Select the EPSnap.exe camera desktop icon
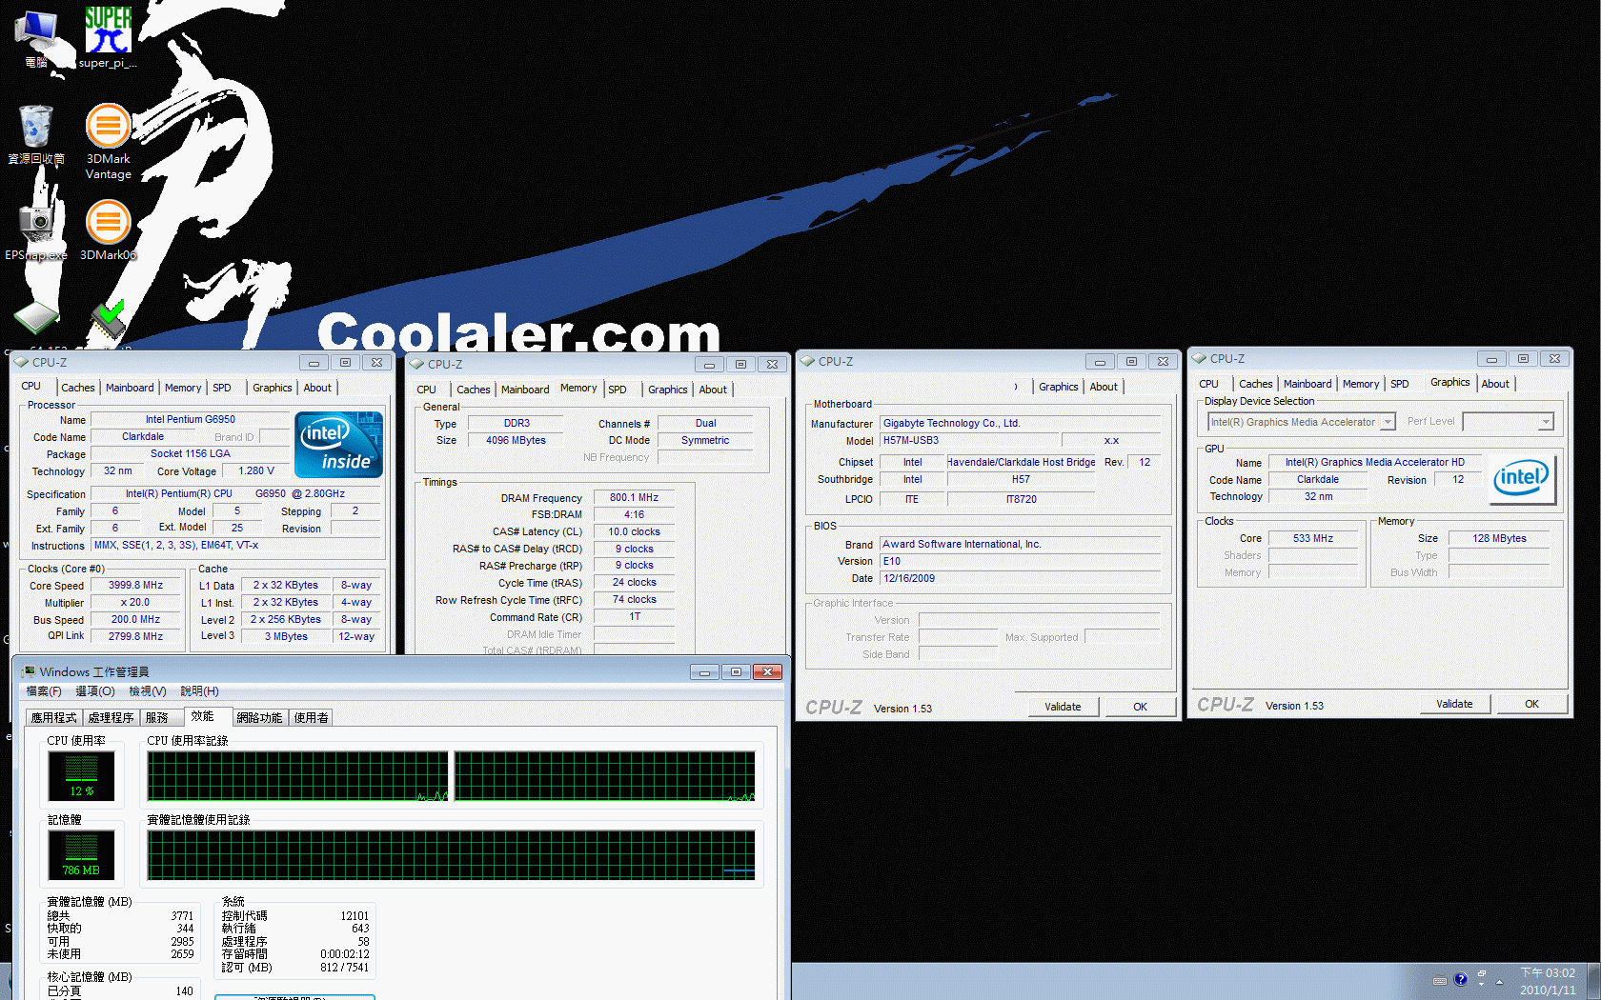This screenshot has width=1601, height=1000. coord(36,230)
